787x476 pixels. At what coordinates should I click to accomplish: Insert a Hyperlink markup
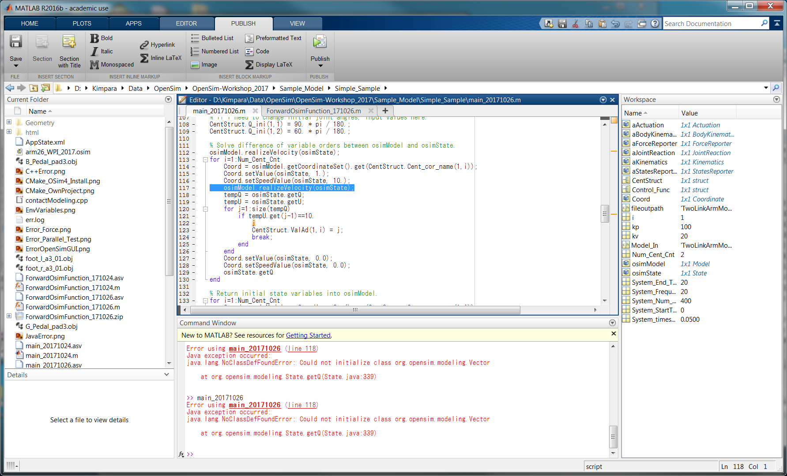click(x=158, y=45)
